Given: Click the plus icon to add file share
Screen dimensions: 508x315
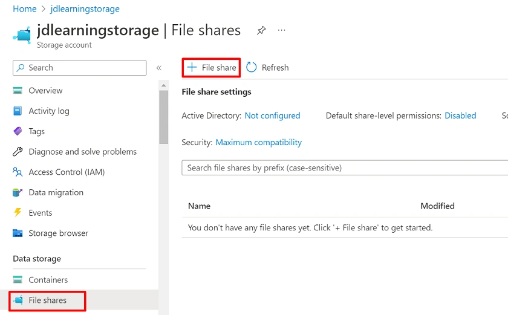Looking at the screenshot, I should (x=192, y=67).
